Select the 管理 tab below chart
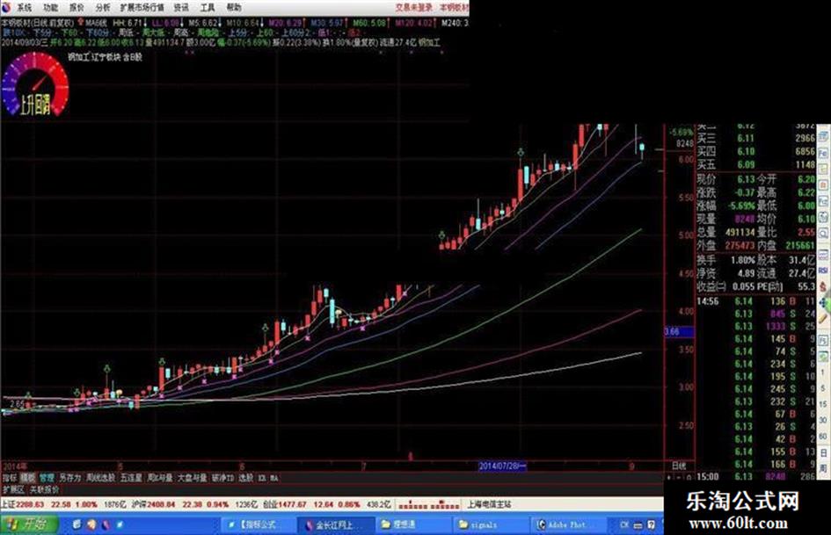The height and width of the screenshot is (535, 831). pos(47,478)
